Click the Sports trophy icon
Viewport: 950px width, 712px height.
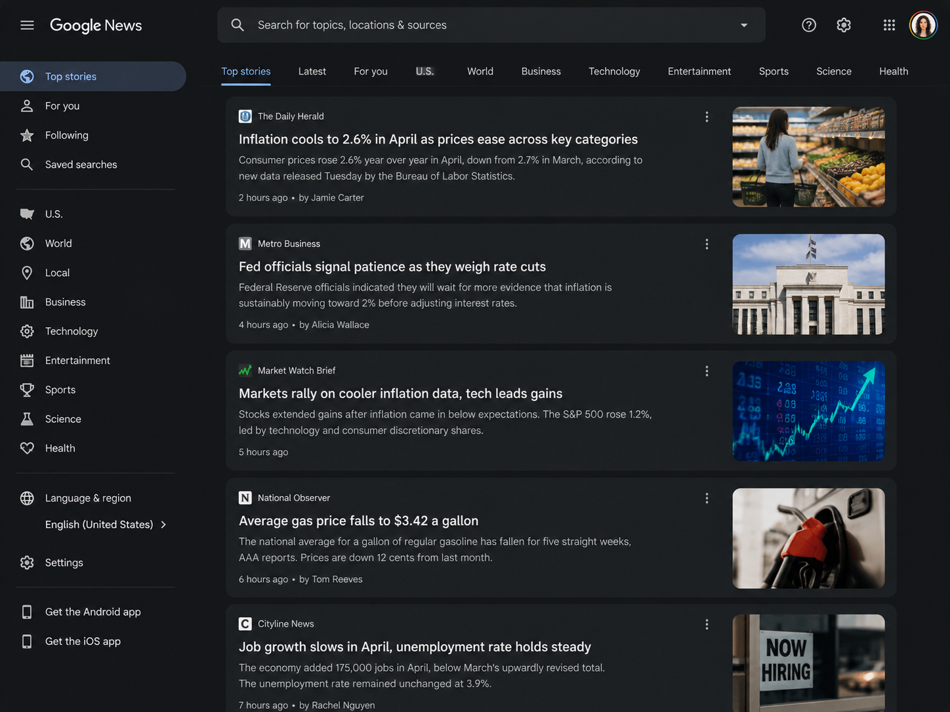27,389
